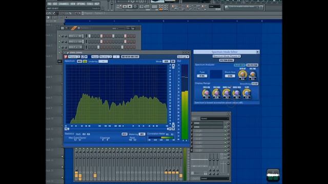Click Hide Meters and Stats button
The width and height of the screenshot is (328, 184).
[x=130, y=57]
